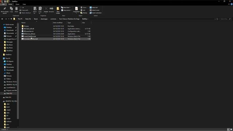The height and width of the screenshot is (131, 233).
Task: Switch to the Home ribbon tab
Action: tap(10, 4)
